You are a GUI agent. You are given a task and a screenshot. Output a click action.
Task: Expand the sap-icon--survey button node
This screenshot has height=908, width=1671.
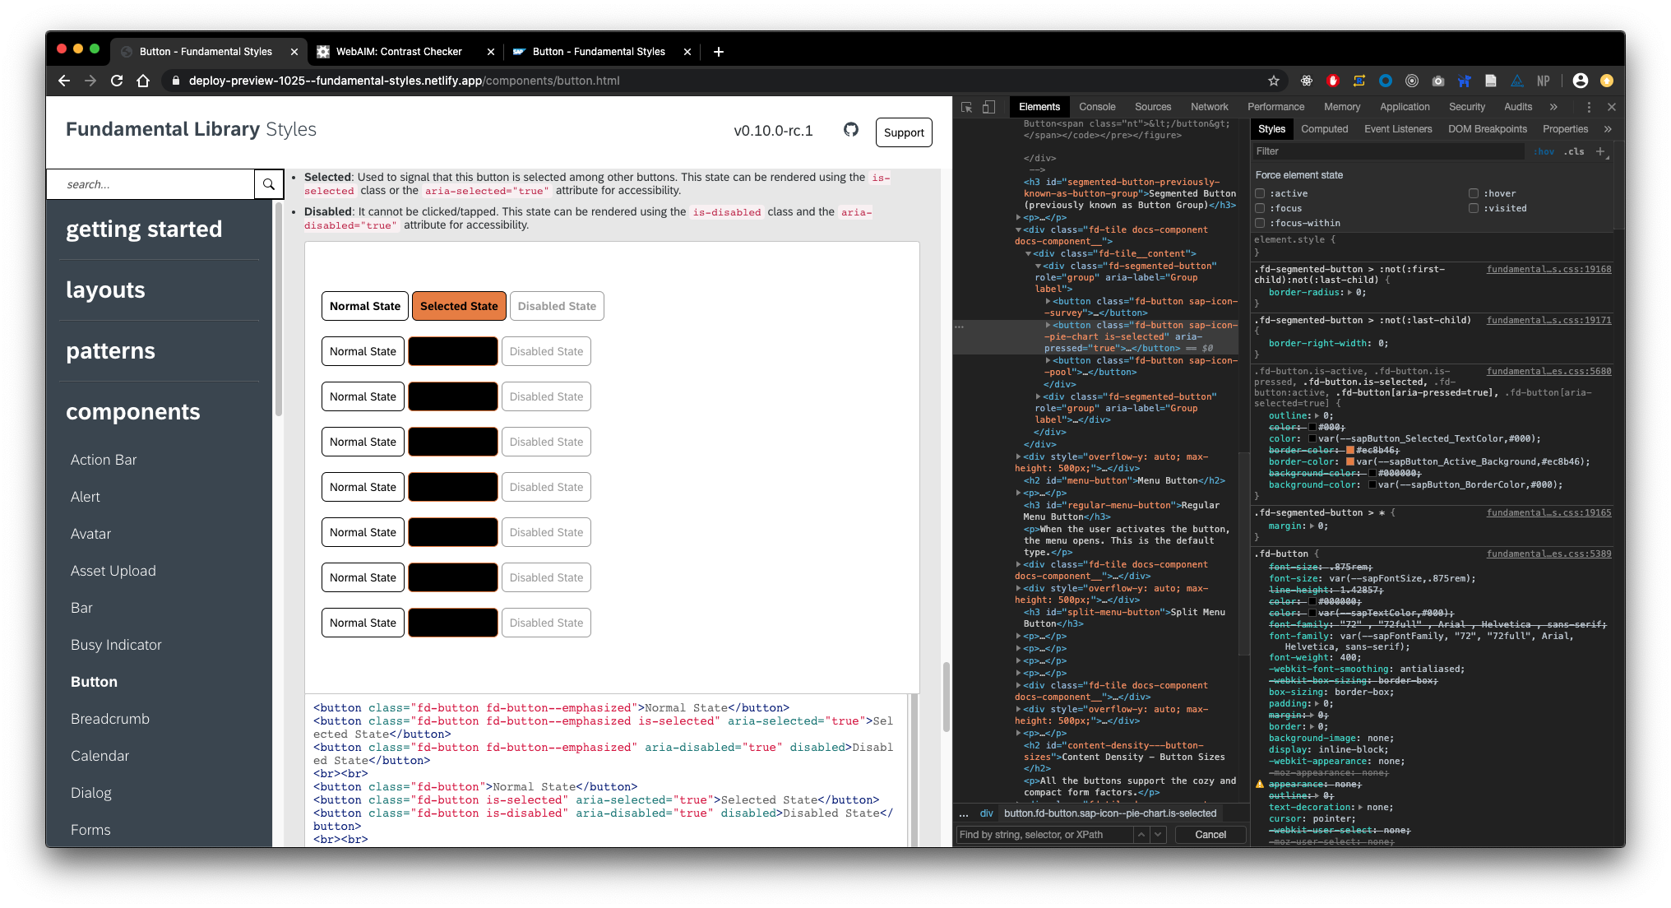1048,302
